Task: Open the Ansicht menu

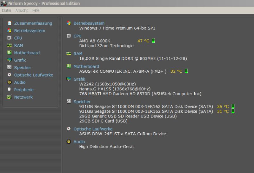Action: [22, 10]
